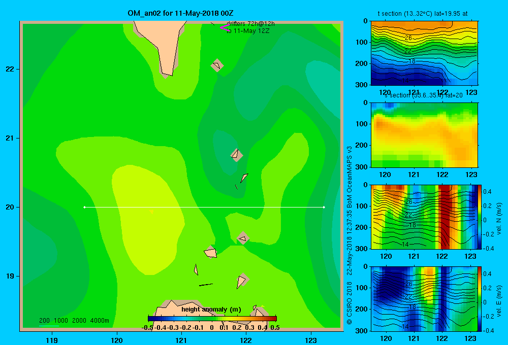The image size is (508, 345).
Task: Click the '0.4' tick on the vel. N colorbar
Action: pyautogui.click(x=487, y=192)
